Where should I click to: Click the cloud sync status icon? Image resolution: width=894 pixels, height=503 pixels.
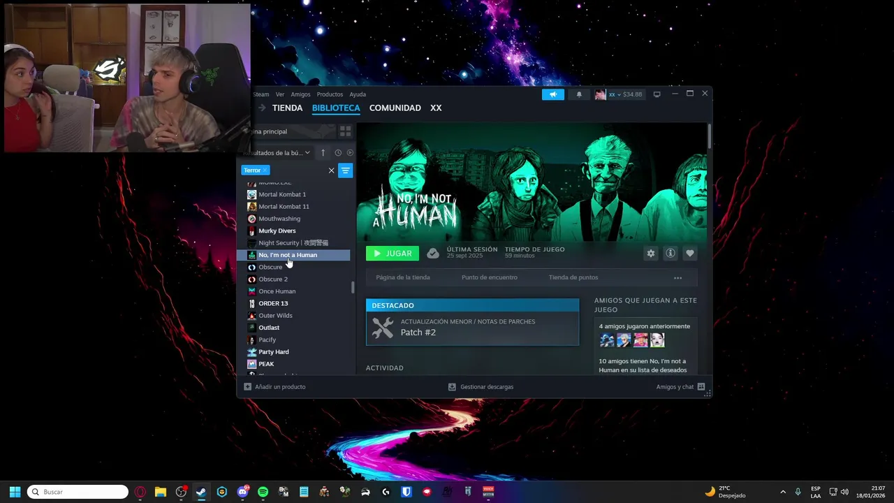433,254
